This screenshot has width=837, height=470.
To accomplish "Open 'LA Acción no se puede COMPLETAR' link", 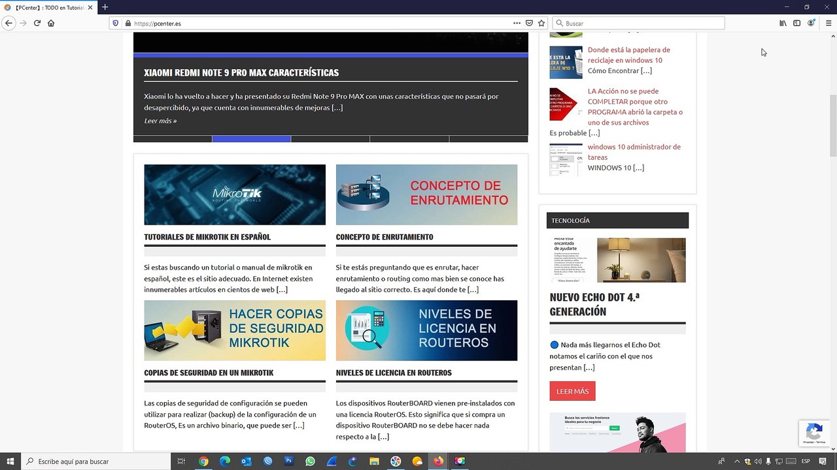I will tap(635, 106).
